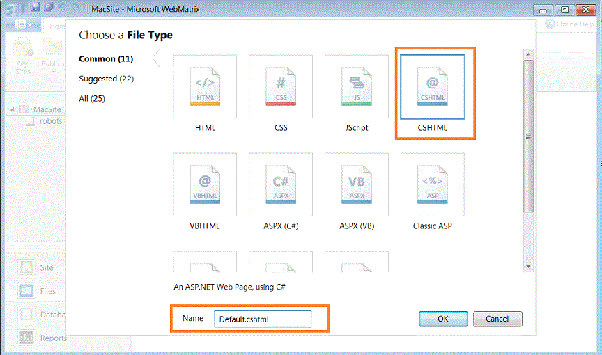This screenshot has height=355, width=602.
Task: Click the CSHTML label text
Action: click(432, 127)
